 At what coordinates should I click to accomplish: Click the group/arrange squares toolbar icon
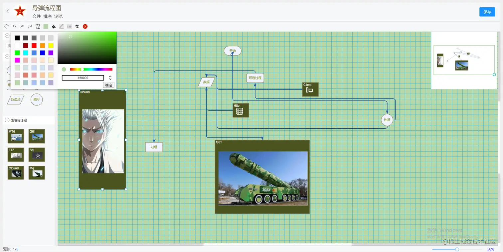(38, 26)
